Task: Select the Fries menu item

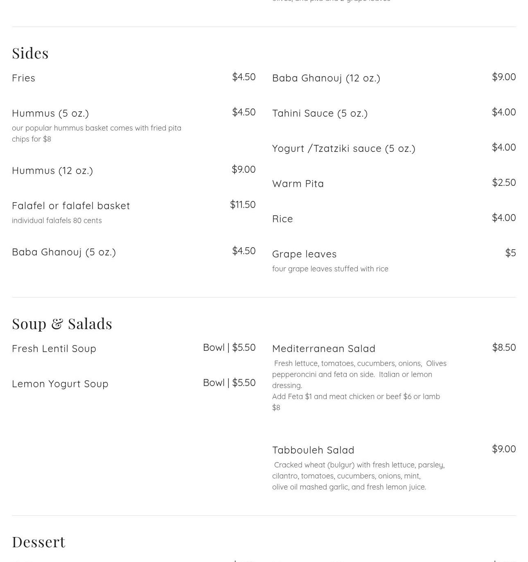Action: tap(24, 78)
